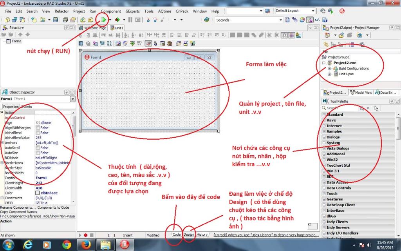Click the Hide/Show Non-Visual link
The image size is (401, 251).
59,216
